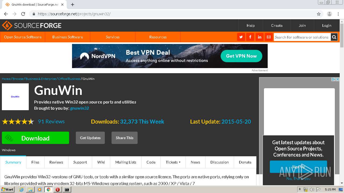Switch to the Files tab
Image resolution: width=344 pixels, height=193 pixels.
coord(35,162)
